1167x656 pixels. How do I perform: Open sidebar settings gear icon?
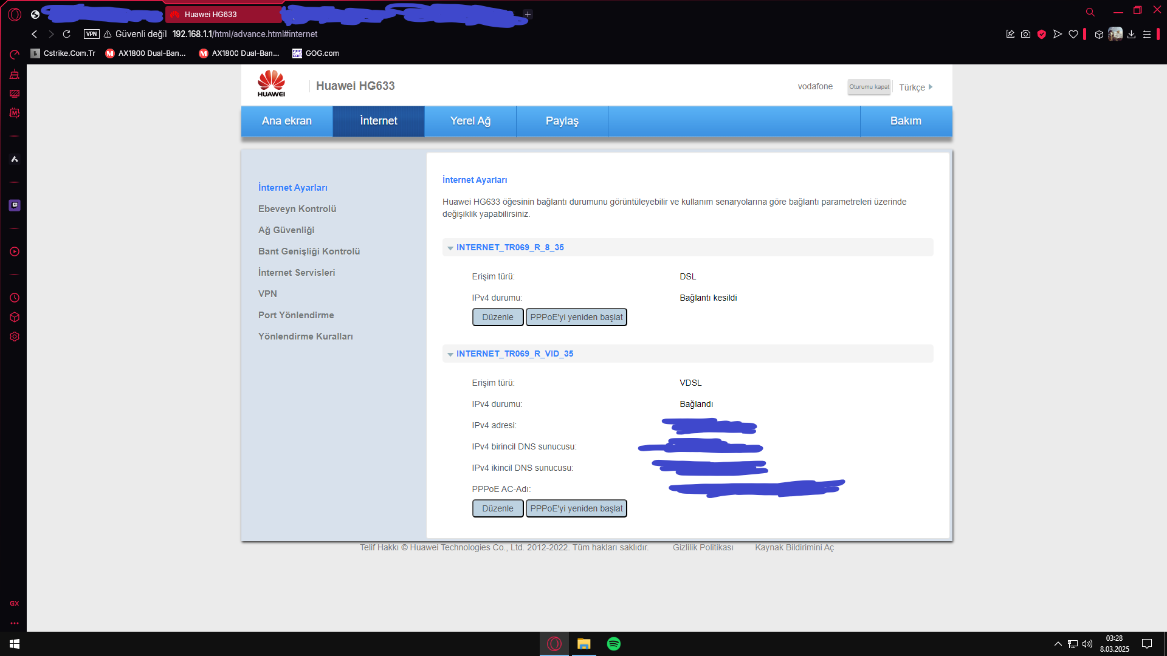pos(15,337)
